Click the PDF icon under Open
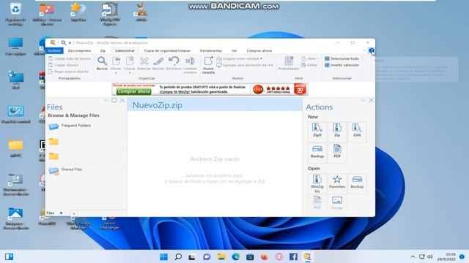469x263 pixels. tap(317, 202)
